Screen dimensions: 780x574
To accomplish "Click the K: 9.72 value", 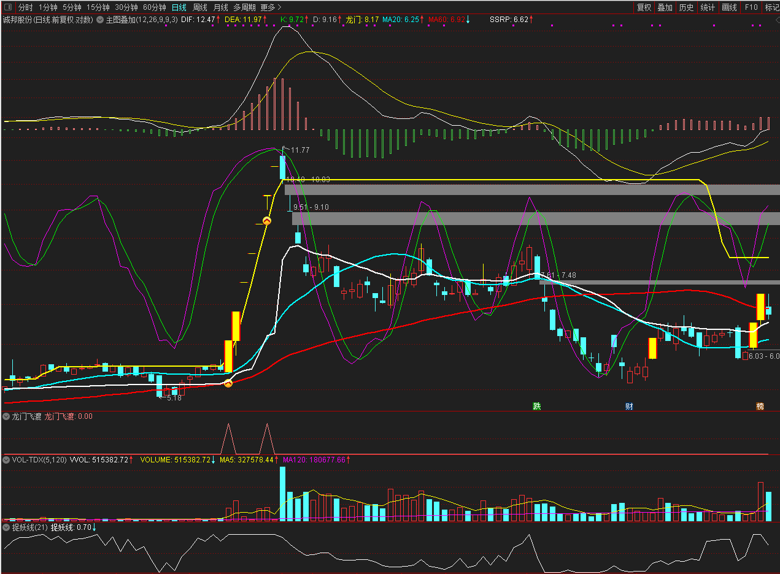I will pos(293,20).
